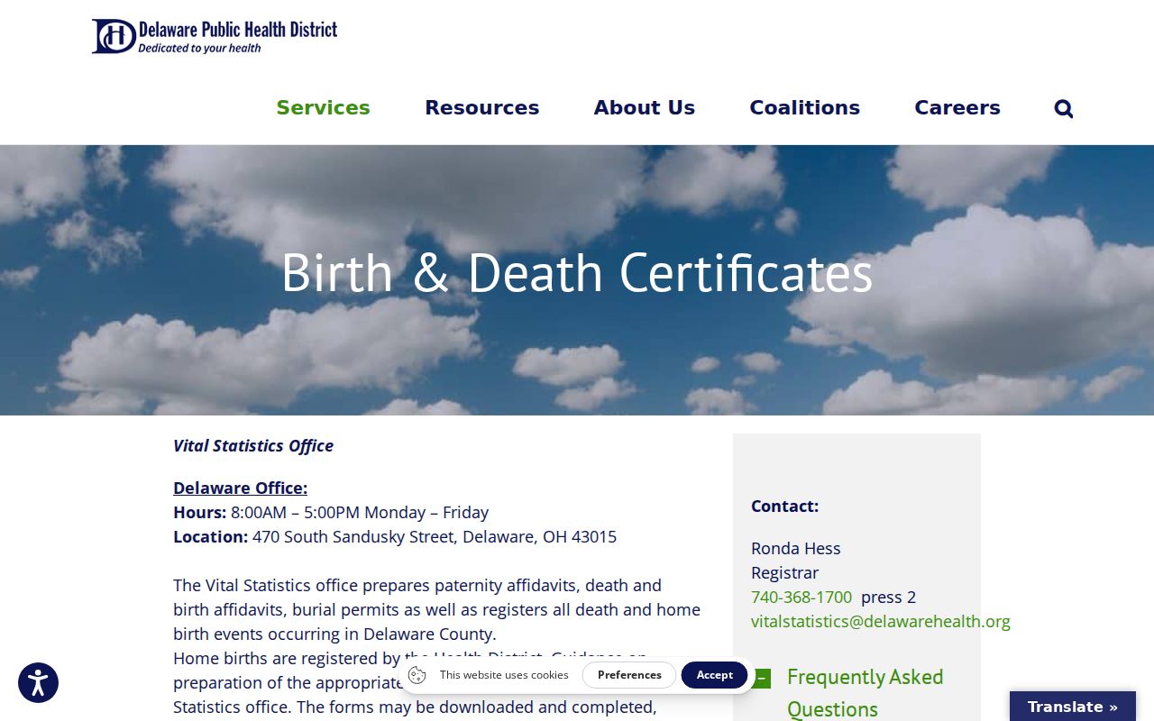Click the Birth & Death Certificates title

tap(577, 272)
